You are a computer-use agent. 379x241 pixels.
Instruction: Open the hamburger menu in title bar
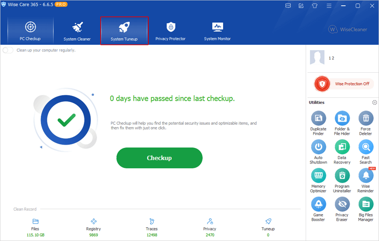[x=329, y=6]
